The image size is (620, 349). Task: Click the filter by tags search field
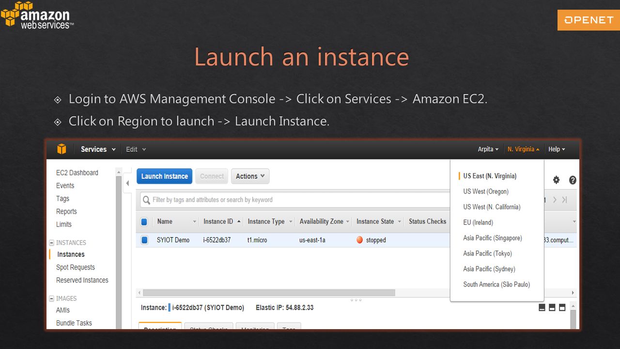[x=294, y=200]
